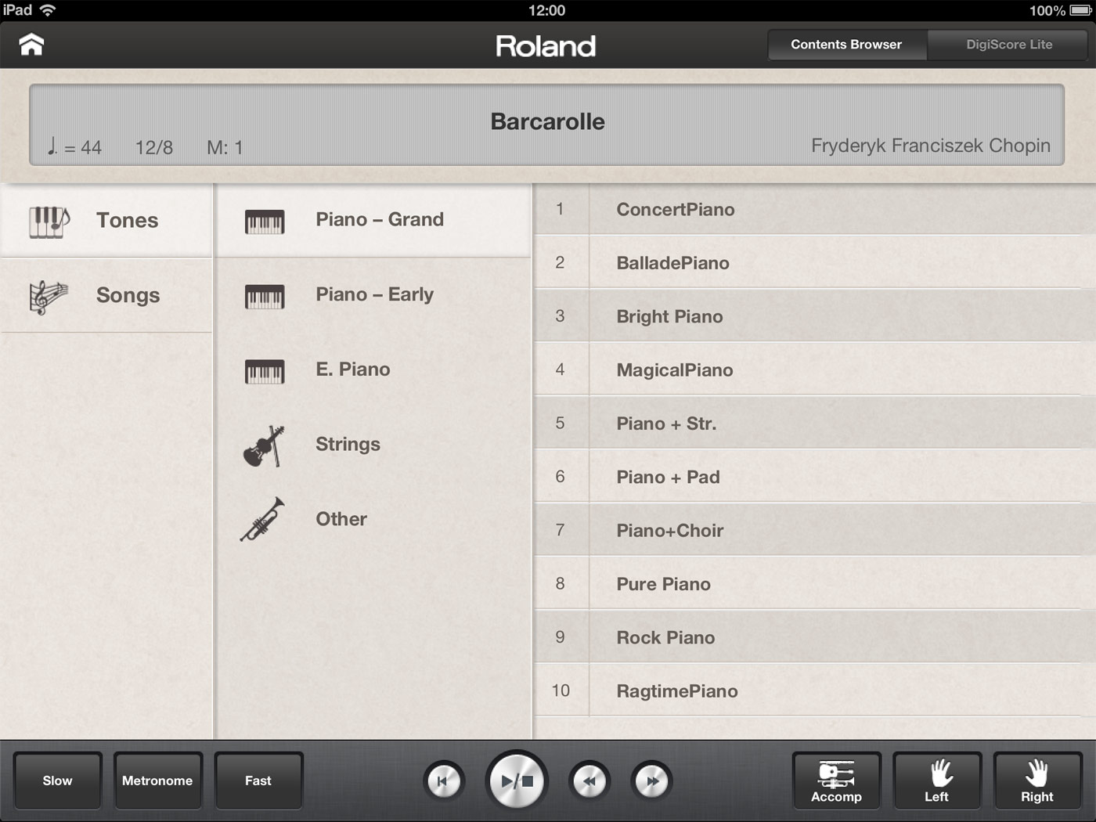1096x822 pixels.
Task: Select the Piano + Str. tone
Action: click(x=815, y=424)
